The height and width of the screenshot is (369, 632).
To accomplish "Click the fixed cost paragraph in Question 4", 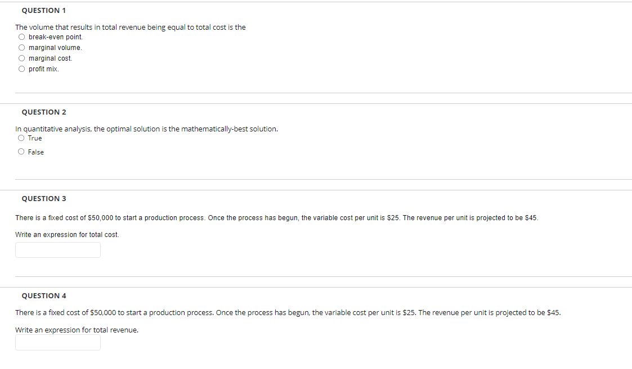I will [288, 313].
